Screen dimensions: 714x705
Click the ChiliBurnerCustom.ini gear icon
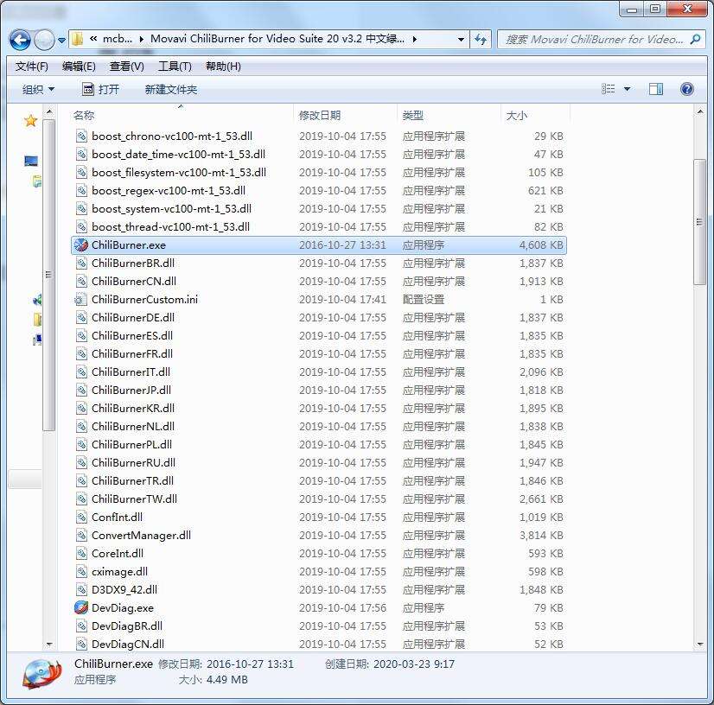click(80, 300)
